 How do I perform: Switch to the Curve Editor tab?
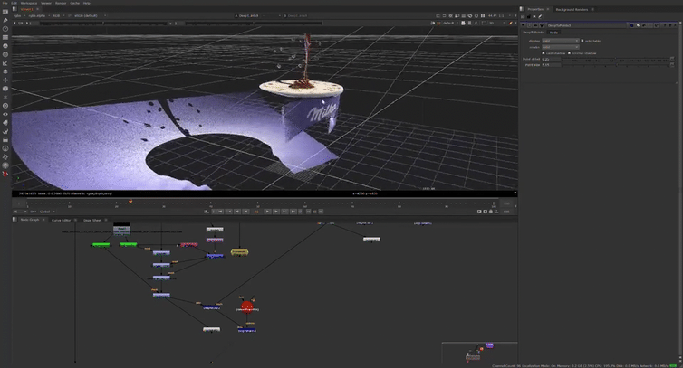(x=62, y=220)
